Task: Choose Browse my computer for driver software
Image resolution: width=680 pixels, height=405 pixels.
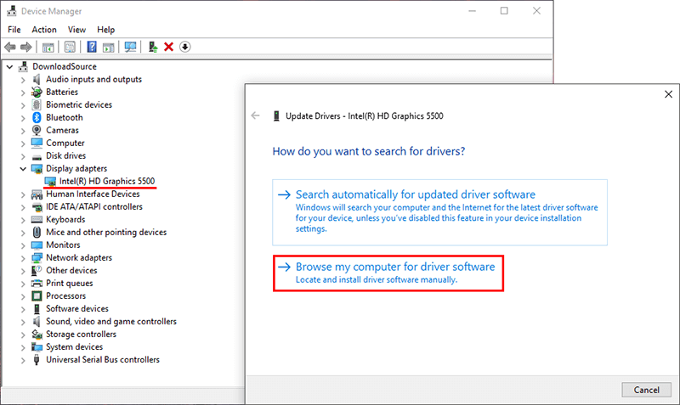Action: tap(388, 273)
